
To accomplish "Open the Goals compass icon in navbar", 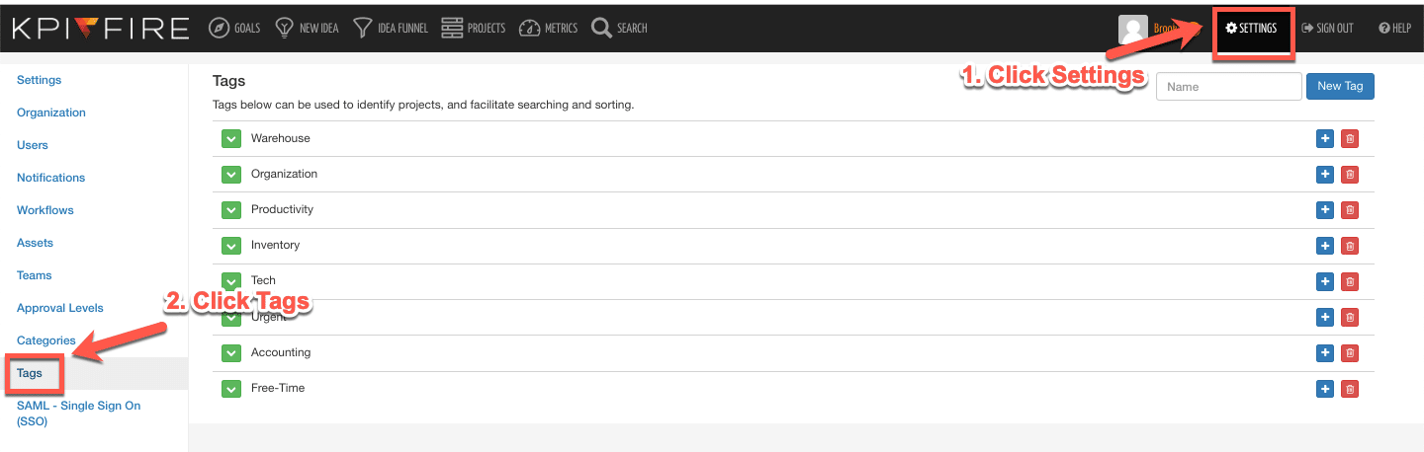I will click(220, 28).
